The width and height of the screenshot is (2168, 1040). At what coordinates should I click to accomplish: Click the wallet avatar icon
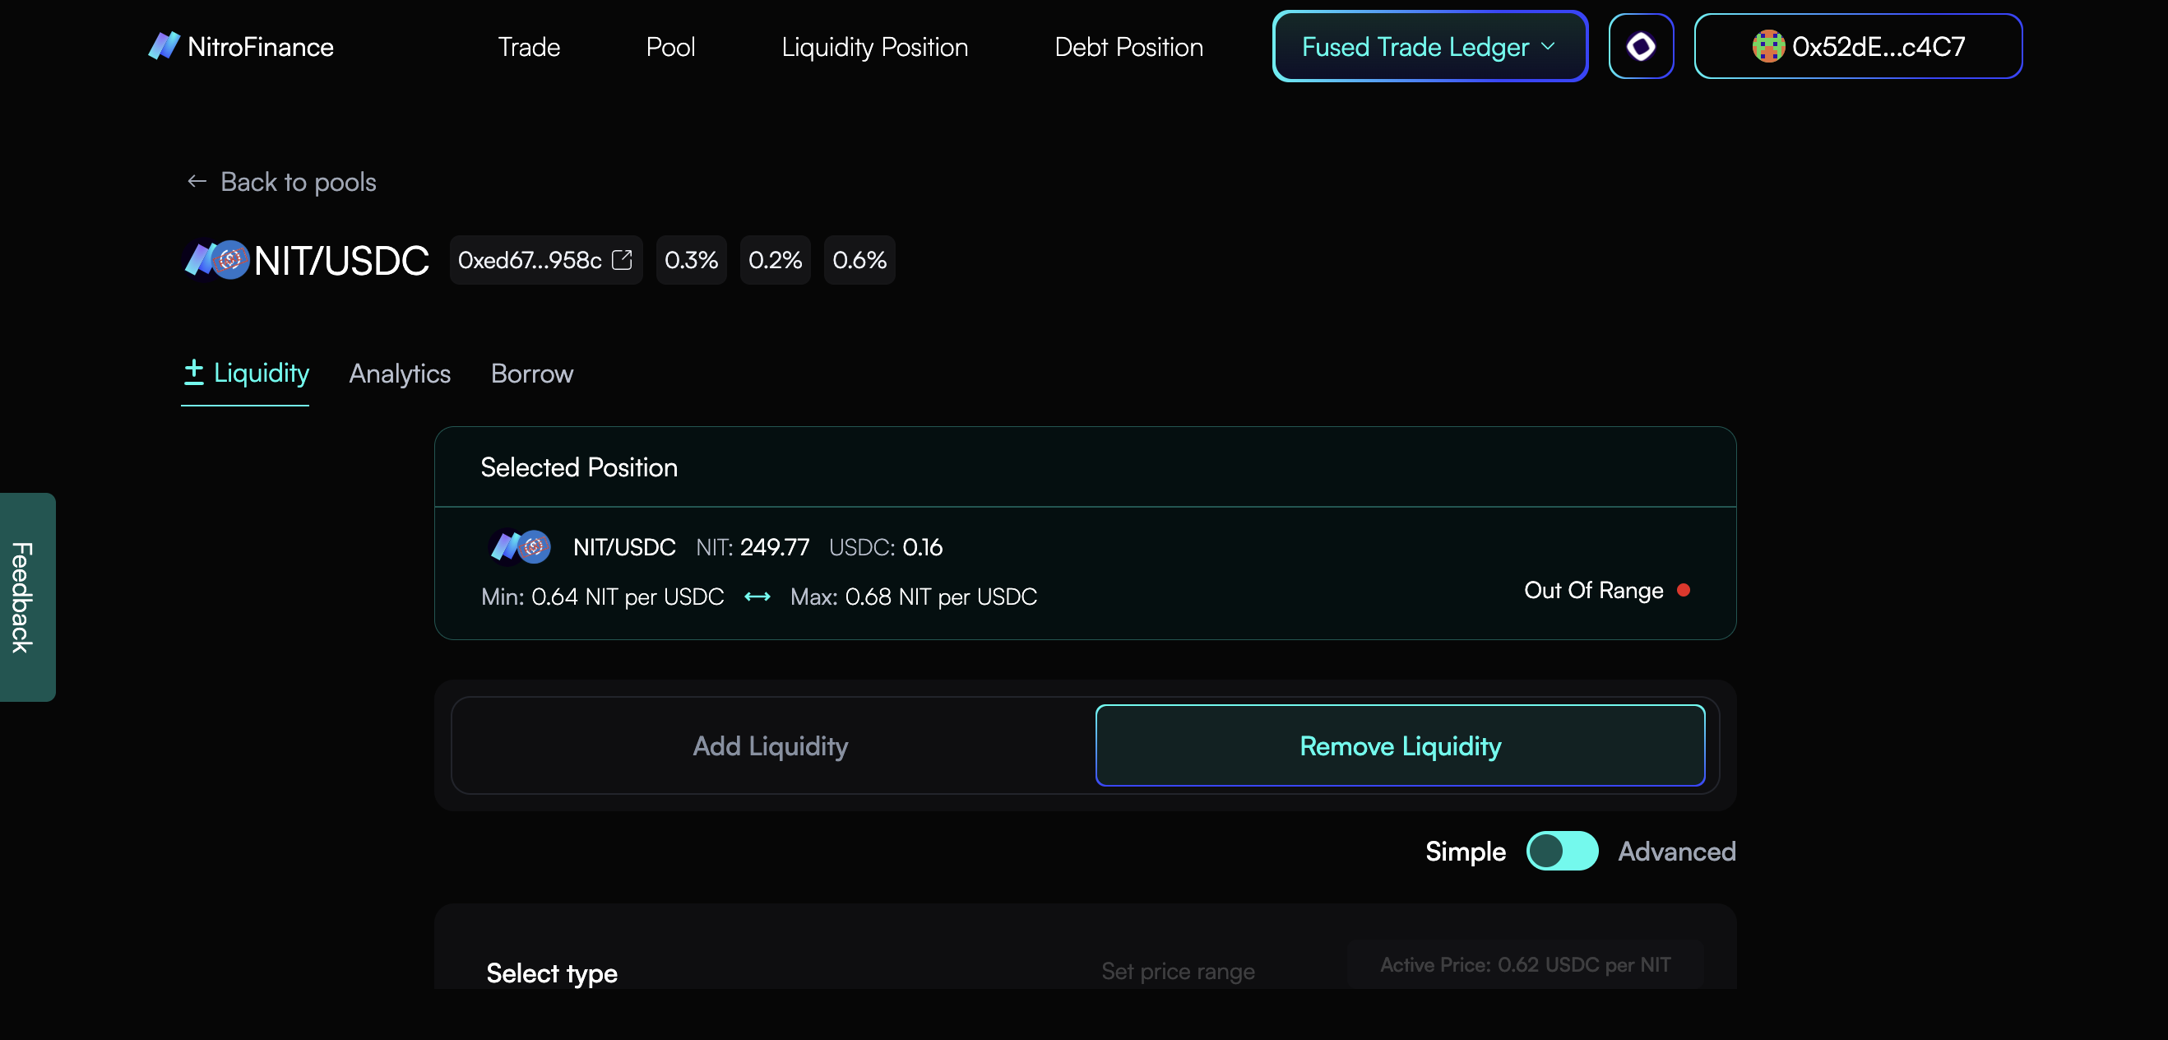click(1767, 46)
